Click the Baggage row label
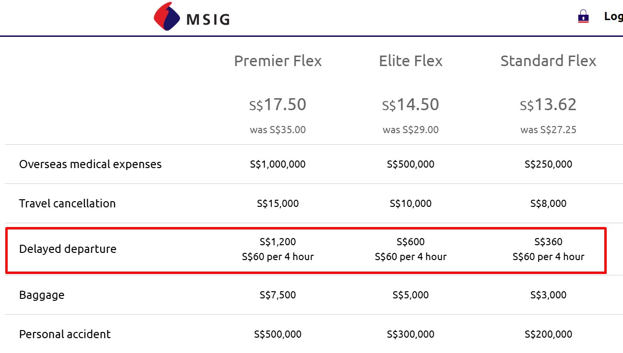The image size is (623, 353). pyautogui.click(x=42, y=295)
